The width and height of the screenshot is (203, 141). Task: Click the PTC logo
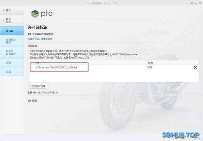[42, 14]
